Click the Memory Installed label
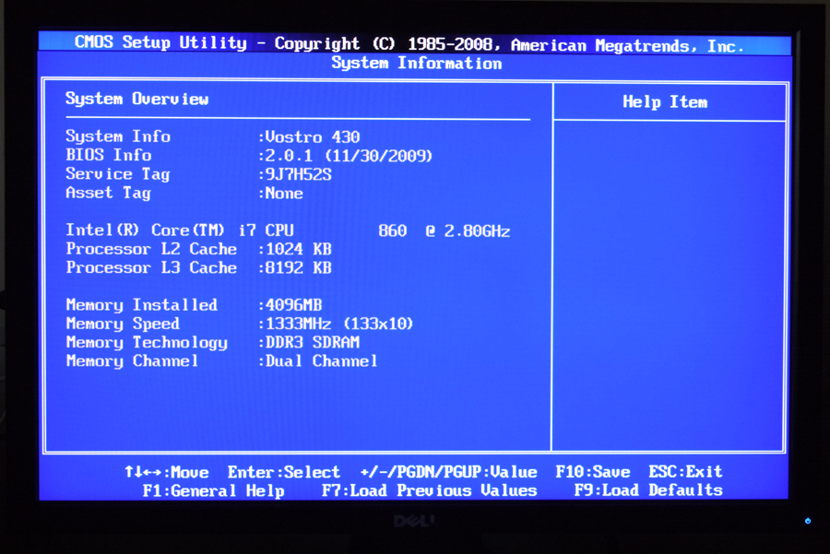 [142, 305]
